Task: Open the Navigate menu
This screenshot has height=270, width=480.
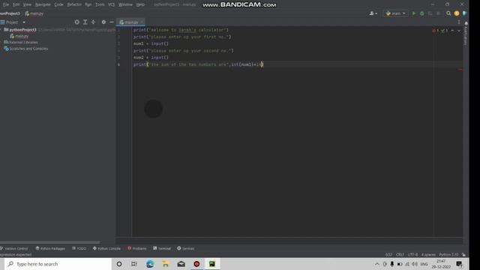Action: [x=43, y=4]
